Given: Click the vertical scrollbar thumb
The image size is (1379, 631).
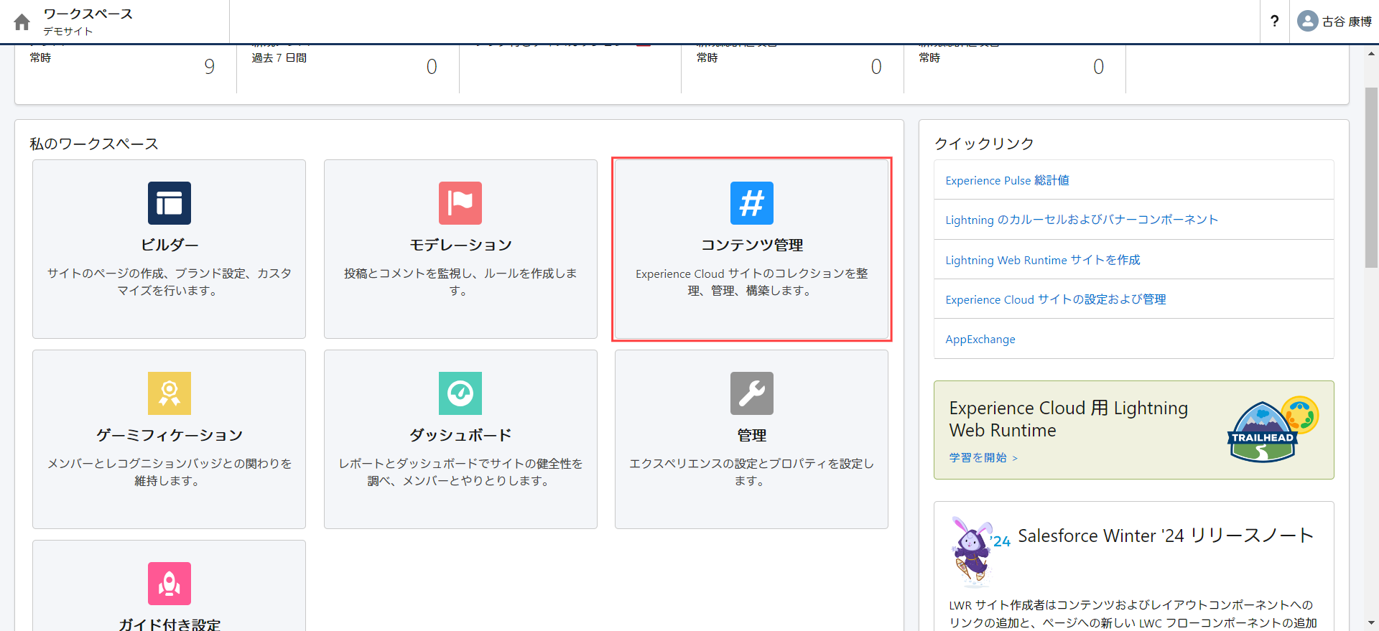Looking at the screenshot, I should pyautogui.click(x=1371, y=178).
